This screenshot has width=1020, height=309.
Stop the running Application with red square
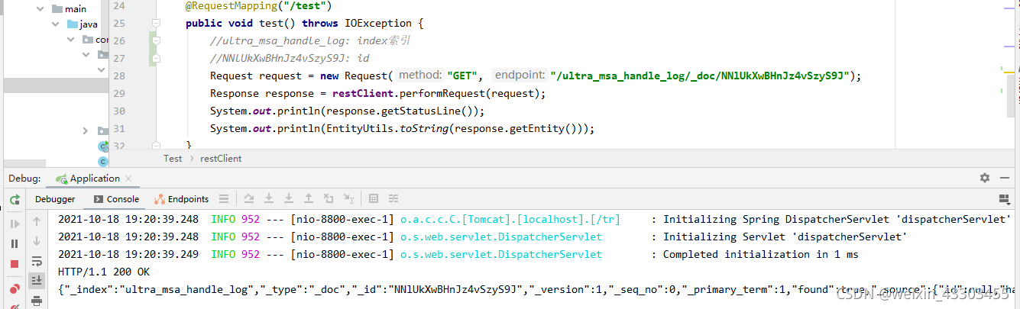pyautogui.click(x=15, y=264)
